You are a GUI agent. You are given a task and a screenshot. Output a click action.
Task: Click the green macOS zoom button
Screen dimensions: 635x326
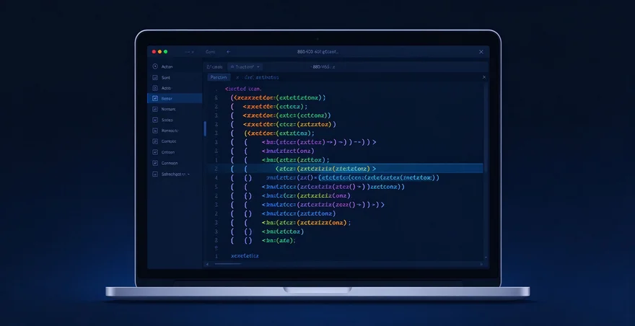click(x=166, y=52)
